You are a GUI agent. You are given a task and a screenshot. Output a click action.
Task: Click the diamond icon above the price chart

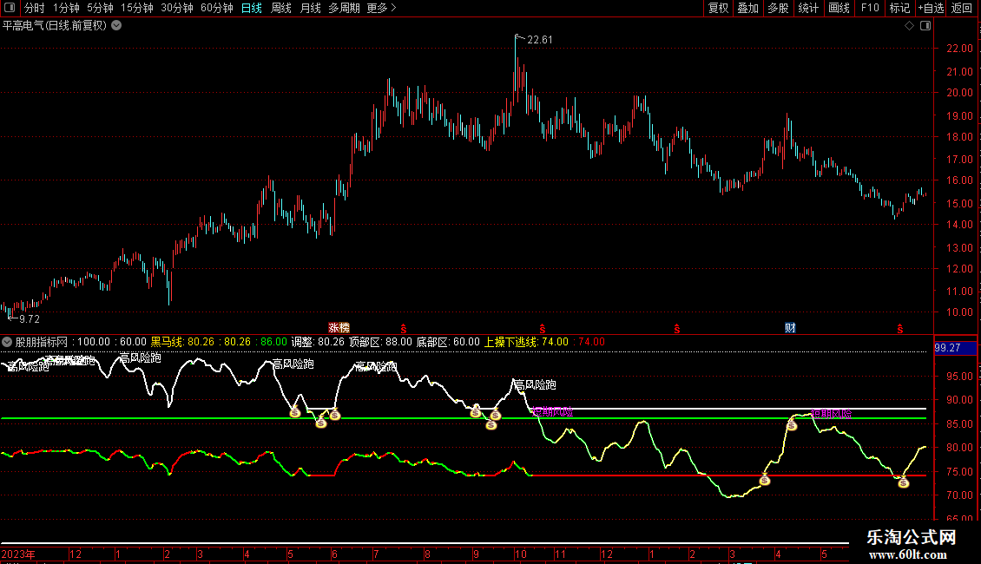click(909, 26)
